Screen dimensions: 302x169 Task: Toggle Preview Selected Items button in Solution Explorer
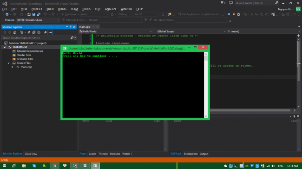coord(50,32)
